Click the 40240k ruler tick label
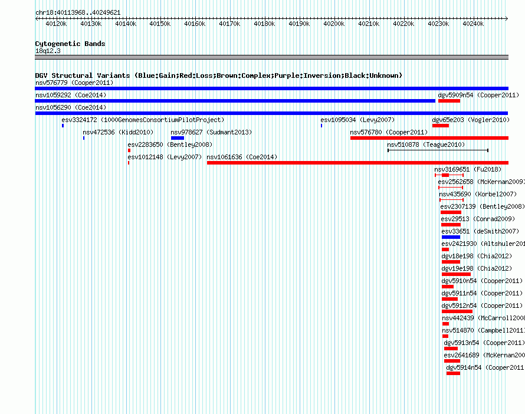525x414 pixels. [x=473, y=24]
